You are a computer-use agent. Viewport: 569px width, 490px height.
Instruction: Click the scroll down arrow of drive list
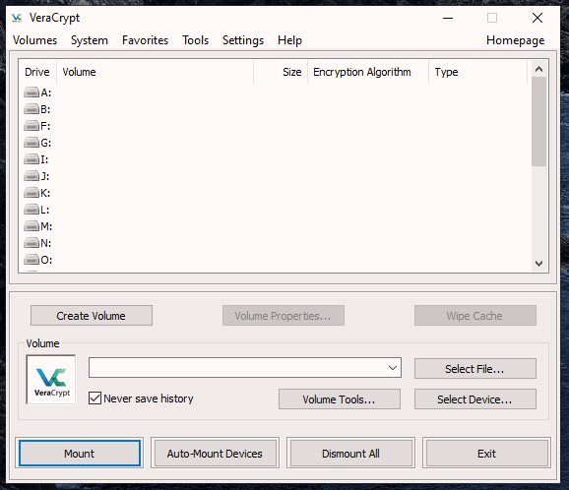pos(538,264)
